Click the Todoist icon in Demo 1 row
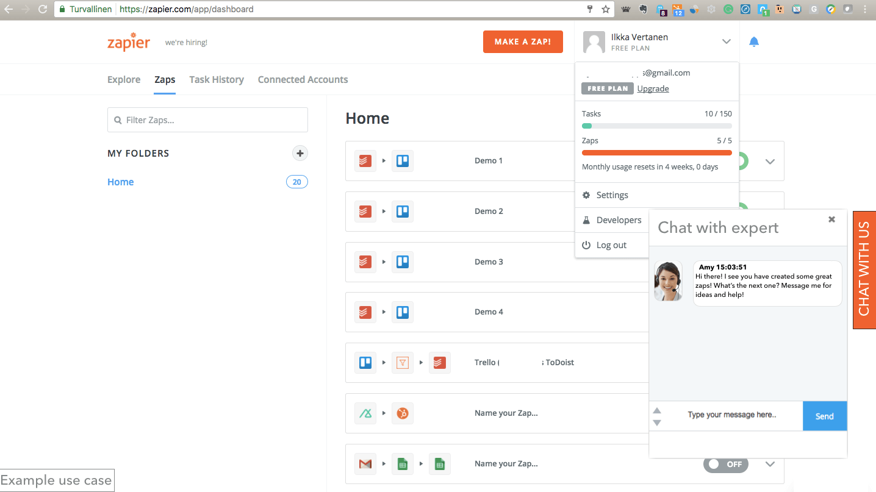Screen dimensions: 876x492 point(365,161)
